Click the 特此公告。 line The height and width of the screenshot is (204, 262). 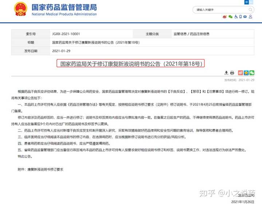(25, 157)
